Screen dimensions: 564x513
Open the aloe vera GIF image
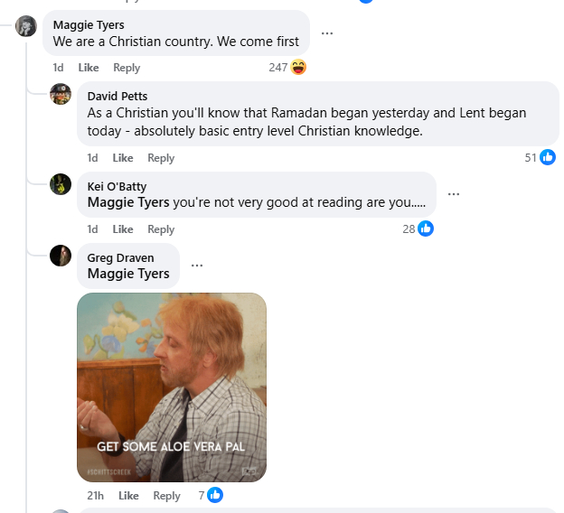pos(172,387)
